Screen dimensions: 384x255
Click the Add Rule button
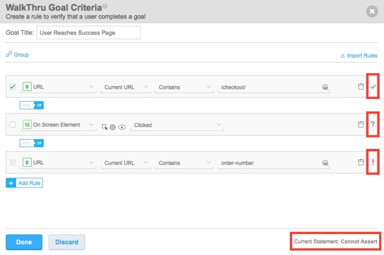click(x=24, y=183)
